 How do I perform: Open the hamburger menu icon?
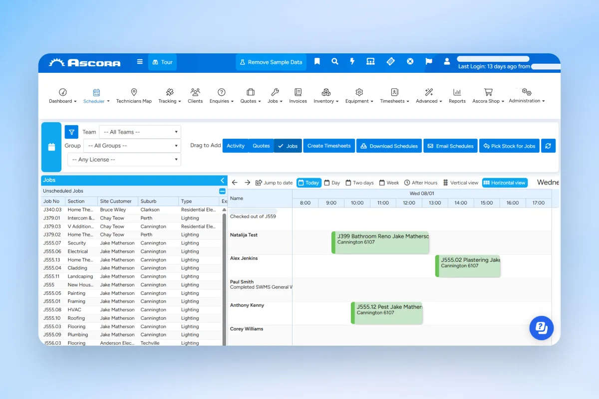[140, 62]
